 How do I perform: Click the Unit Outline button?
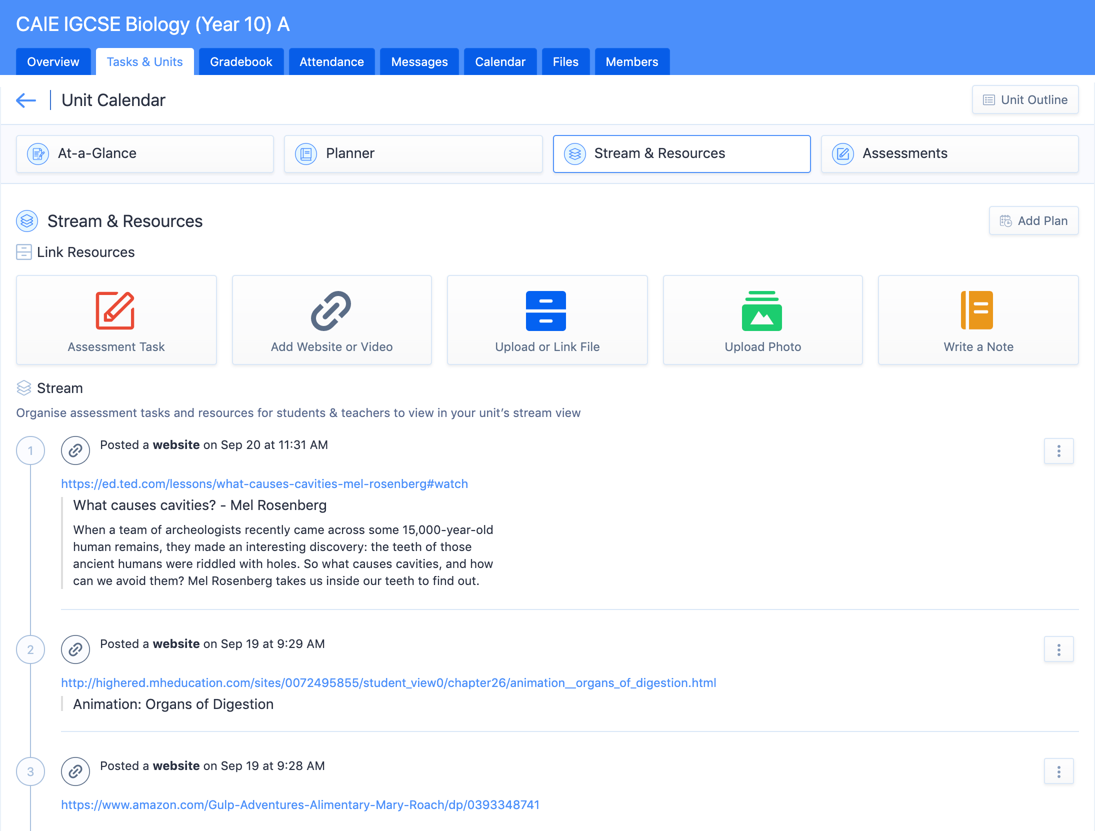1025,100
